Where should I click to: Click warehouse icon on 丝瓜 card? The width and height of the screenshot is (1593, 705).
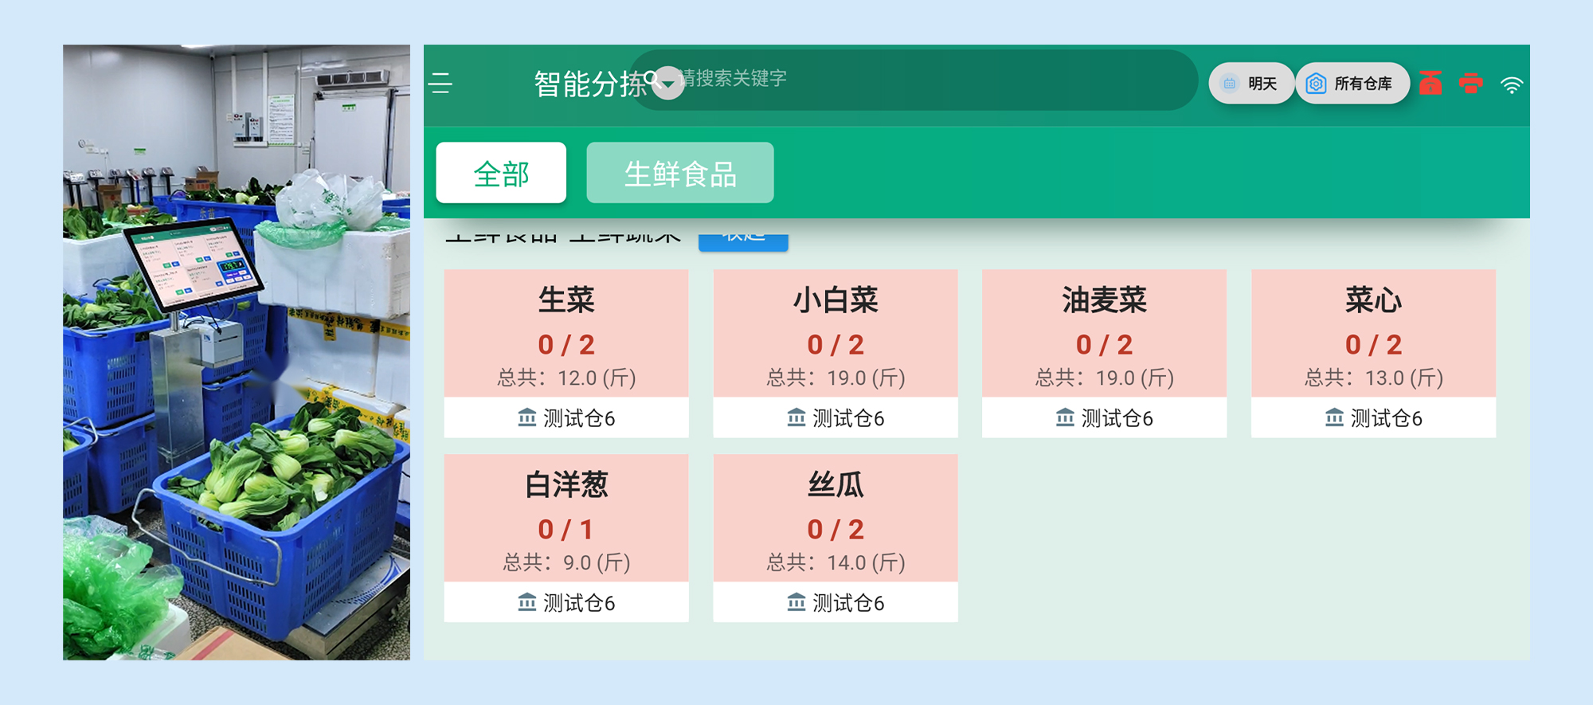[796, 602]
